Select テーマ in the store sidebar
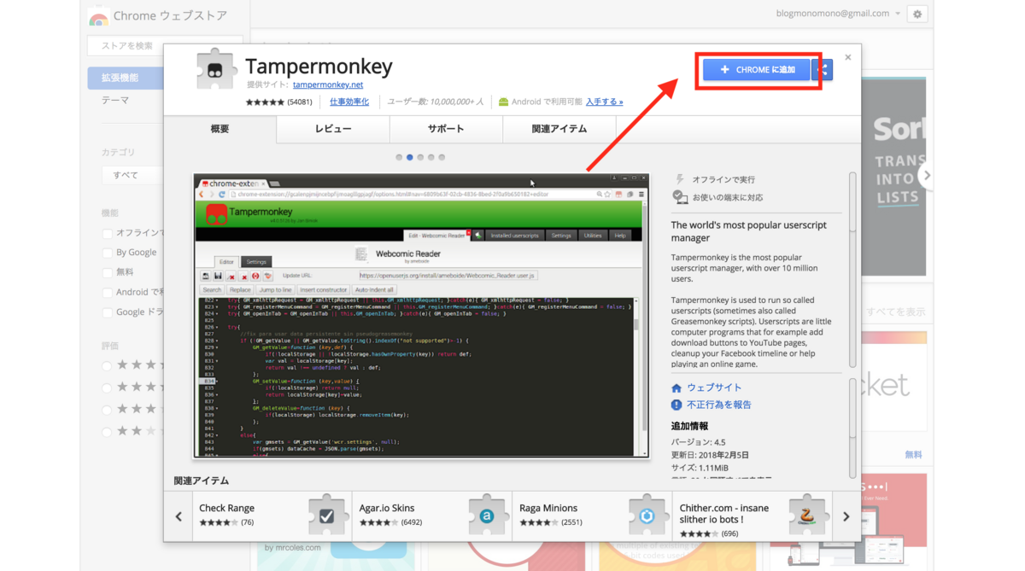 [116, 101]
